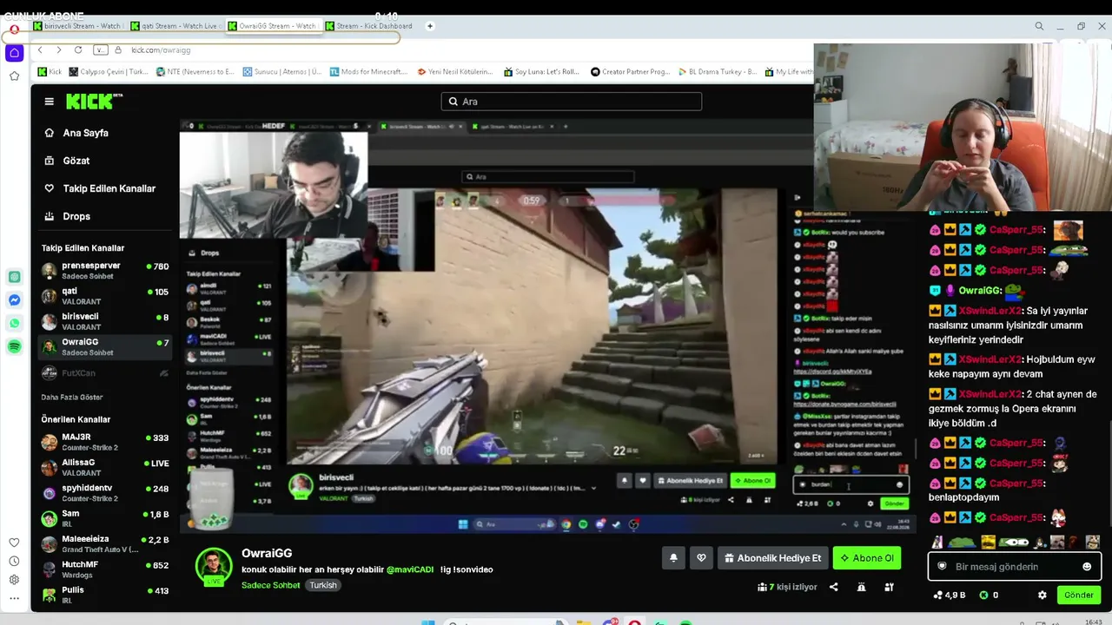The height and width of the screenshot is (625, 1112).
Task: Click OwraiGG streamer avatar
Action: point(214,567)
